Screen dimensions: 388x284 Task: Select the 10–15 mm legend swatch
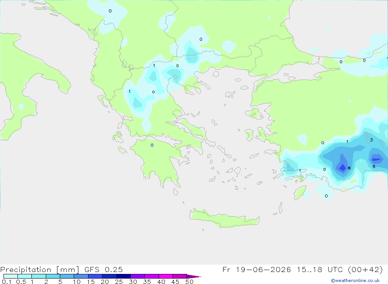pyautogui.click(x=81, y=276)
